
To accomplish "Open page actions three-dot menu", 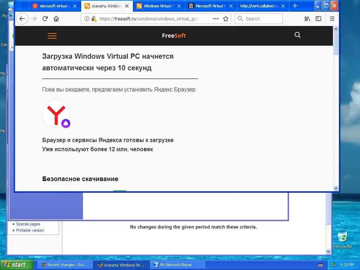I will [216, 19].
